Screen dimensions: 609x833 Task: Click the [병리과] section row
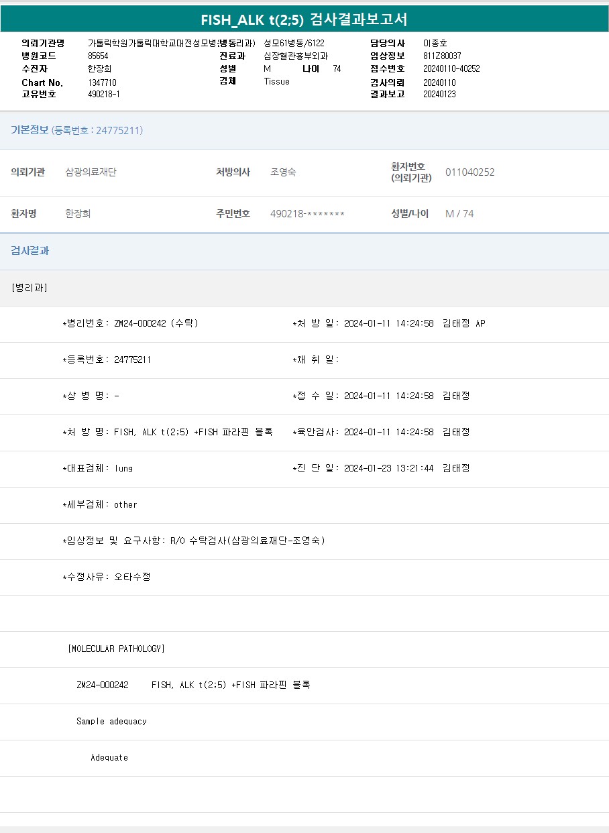point(30,288)
